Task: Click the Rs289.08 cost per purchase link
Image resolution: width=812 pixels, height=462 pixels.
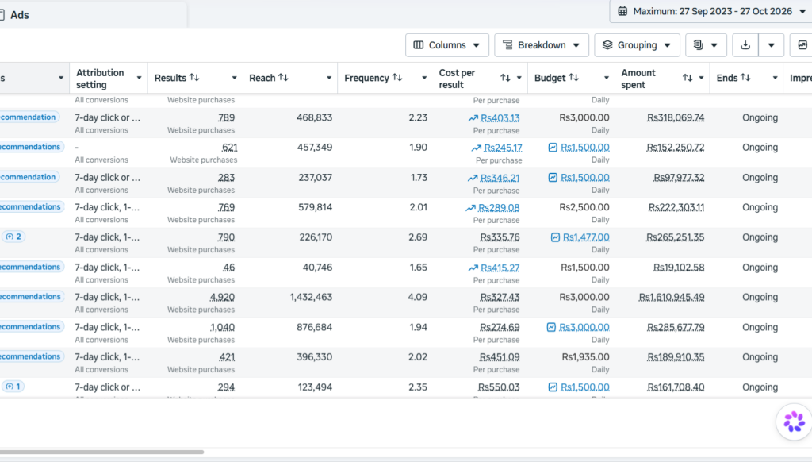Action: 499,208
